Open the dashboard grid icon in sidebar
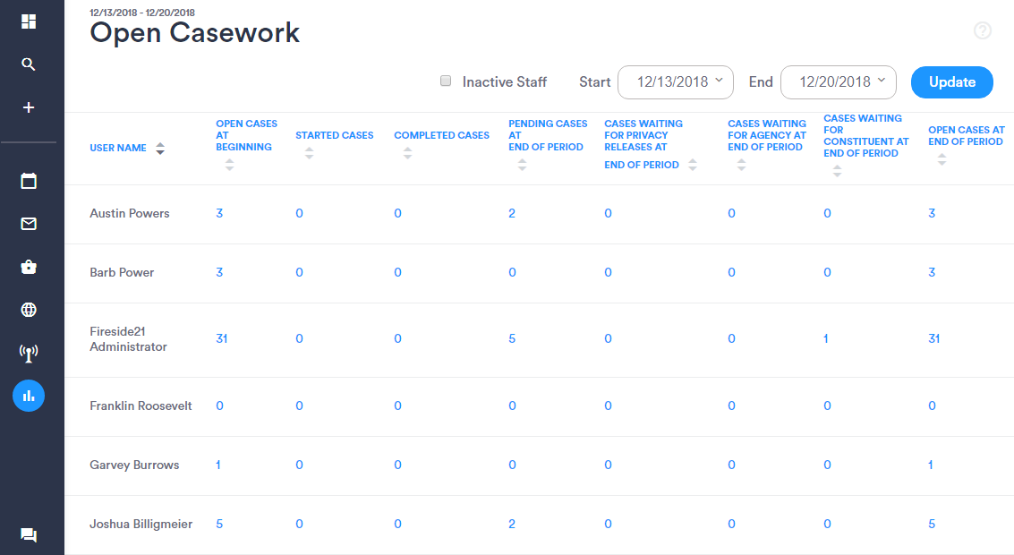This screenshot has width=1014, height=555. [x=29, y=21]
